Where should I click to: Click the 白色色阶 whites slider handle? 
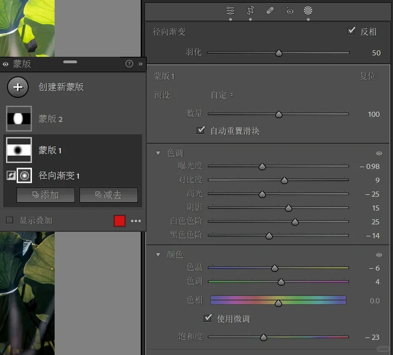coord(295,222)
